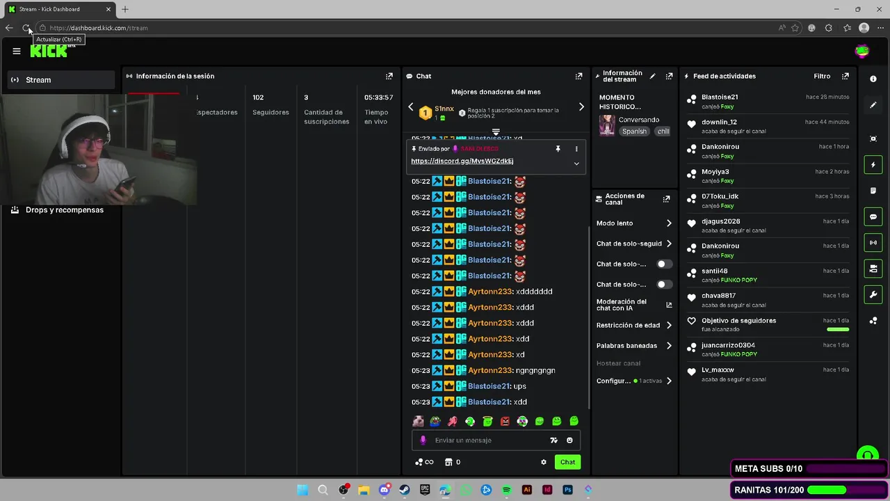Toggle first Chat de solo switch
The width and height of the screenshot is (890, 501).
(665, 264)
